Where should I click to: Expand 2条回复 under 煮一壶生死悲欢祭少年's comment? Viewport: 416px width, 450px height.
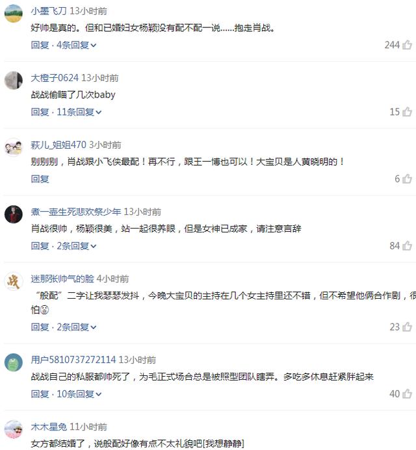click(77, 246)
